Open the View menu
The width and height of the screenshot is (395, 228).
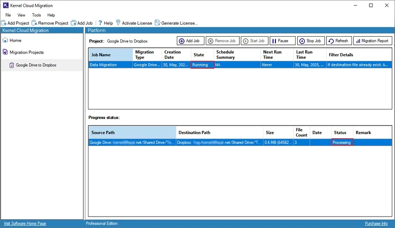pos(21,15)
